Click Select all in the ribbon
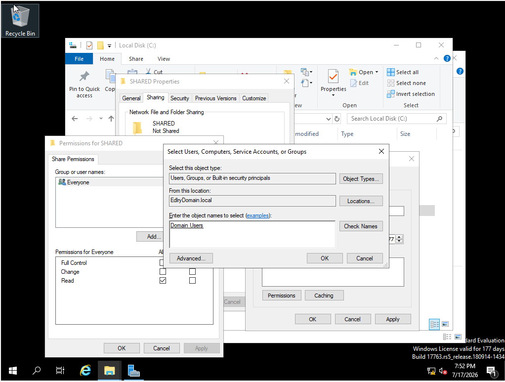The height and width of the screenshot is (382, 505). 403,72
